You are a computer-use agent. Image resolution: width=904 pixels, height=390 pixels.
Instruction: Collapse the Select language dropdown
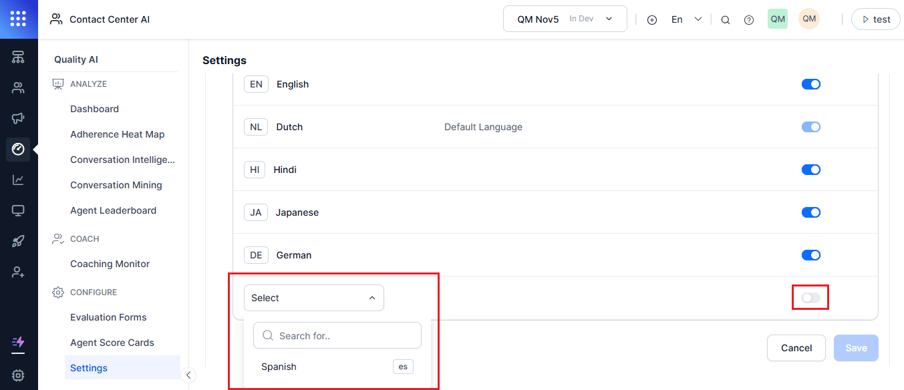(313, 298)
